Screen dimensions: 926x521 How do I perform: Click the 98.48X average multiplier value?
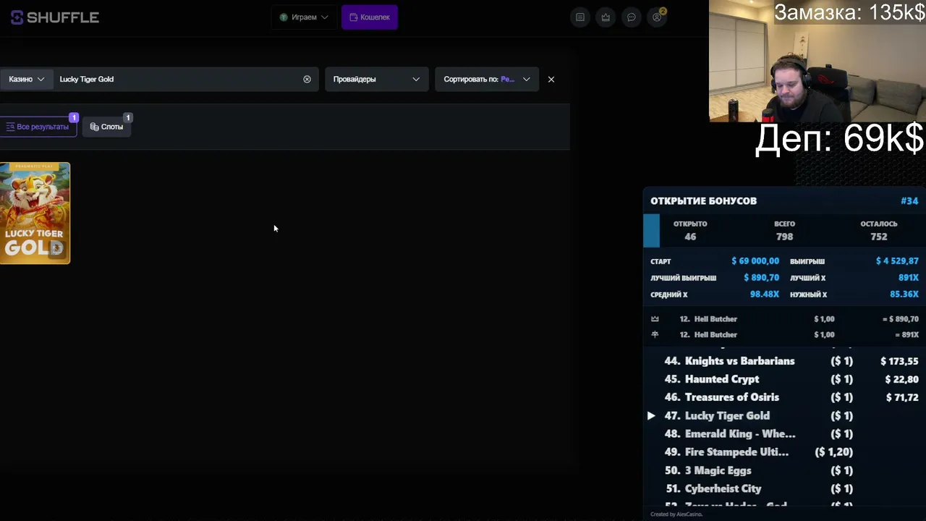coord(765,295)
